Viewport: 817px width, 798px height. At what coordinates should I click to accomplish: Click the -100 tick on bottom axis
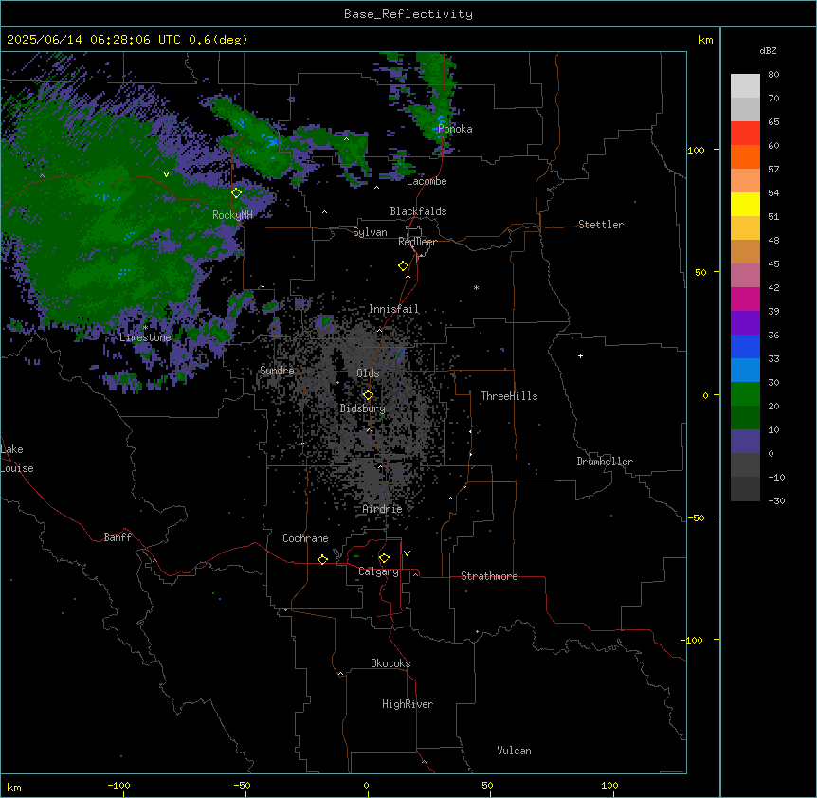pyautogui.click(x=118, y=785)
